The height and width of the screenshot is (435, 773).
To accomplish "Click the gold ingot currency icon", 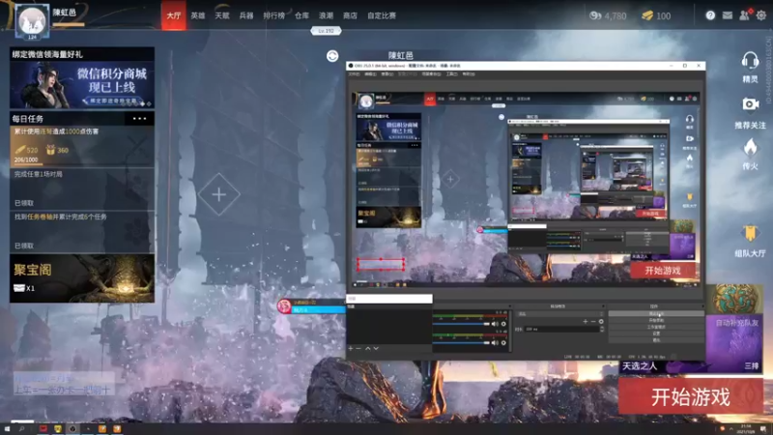I will tap(647, 15).
